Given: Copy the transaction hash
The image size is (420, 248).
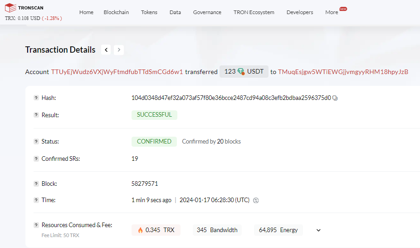Looking at the screenshot, I should click(335, 98).
